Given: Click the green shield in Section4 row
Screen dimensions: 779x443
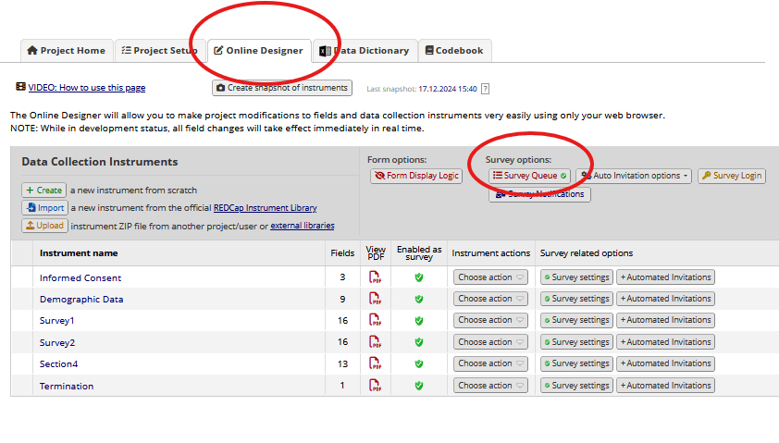Looking at the screenshot, I should (419, 363).
